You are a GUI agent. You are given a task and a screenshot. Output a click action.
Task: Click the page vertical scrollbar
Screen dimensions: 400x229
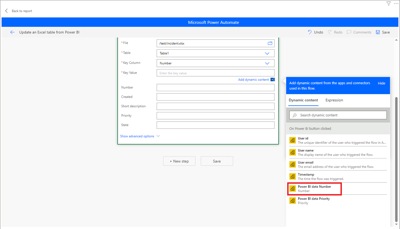coord(396,159)
